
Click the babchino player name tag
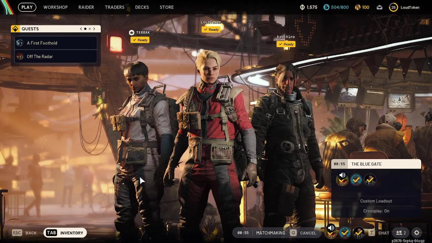[286, 37]
